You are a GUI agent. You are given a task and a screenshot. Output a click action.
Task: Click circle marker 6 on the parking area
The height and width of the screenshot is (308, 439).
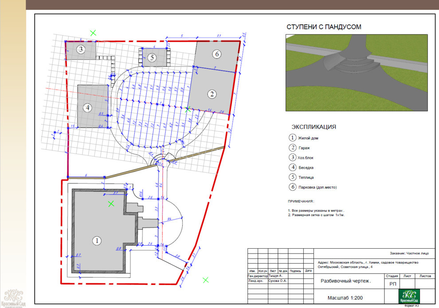[x=217, y=54]
